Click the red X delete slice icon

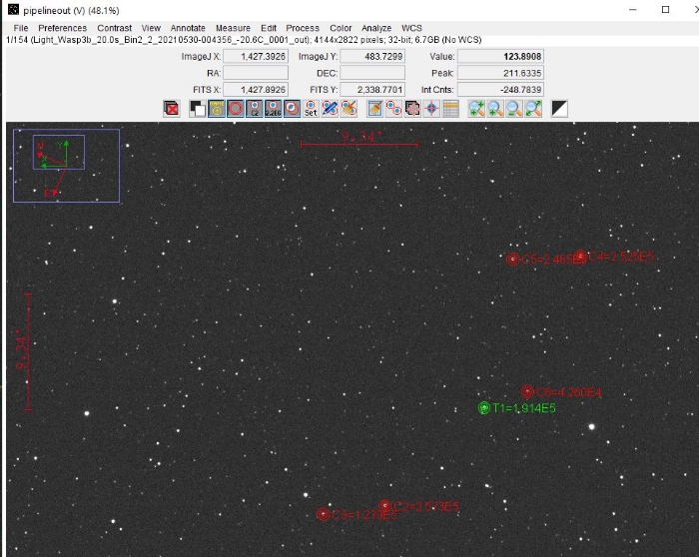pyautogui.click(x=172, y=109)
